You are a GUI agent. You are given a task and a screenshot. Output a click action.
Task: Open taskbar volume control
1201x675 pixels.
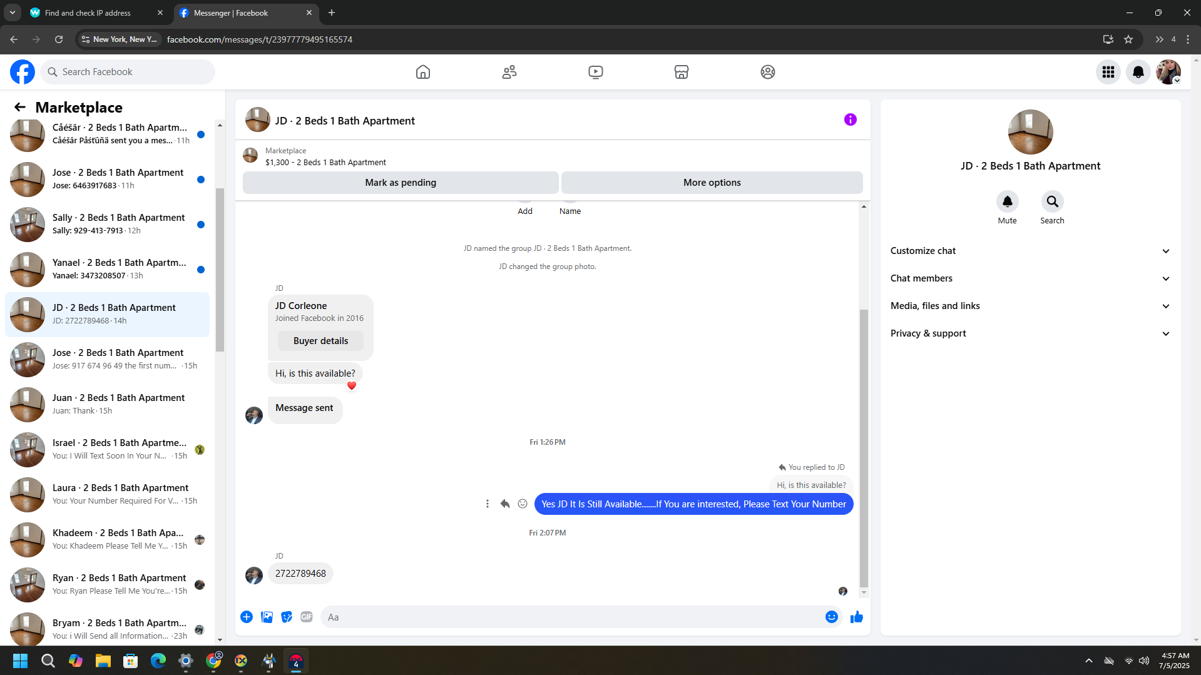(1144, 661)
